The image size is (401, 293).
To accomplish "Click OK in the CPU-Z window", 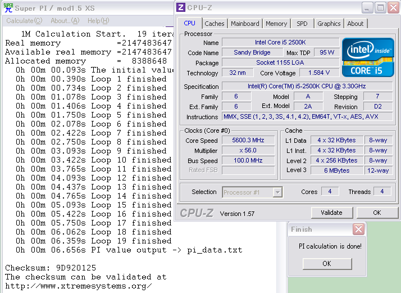I will pos(377,213).
